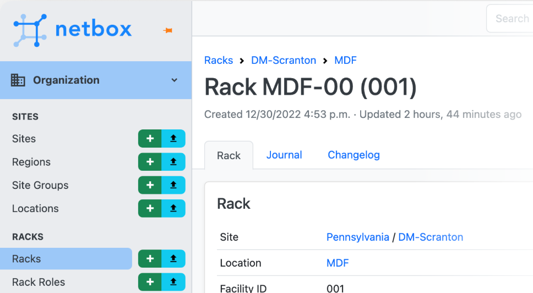Add a new rack with the plus icon
This screenshot has width=533, height=293.
click(x=150, y=259)
